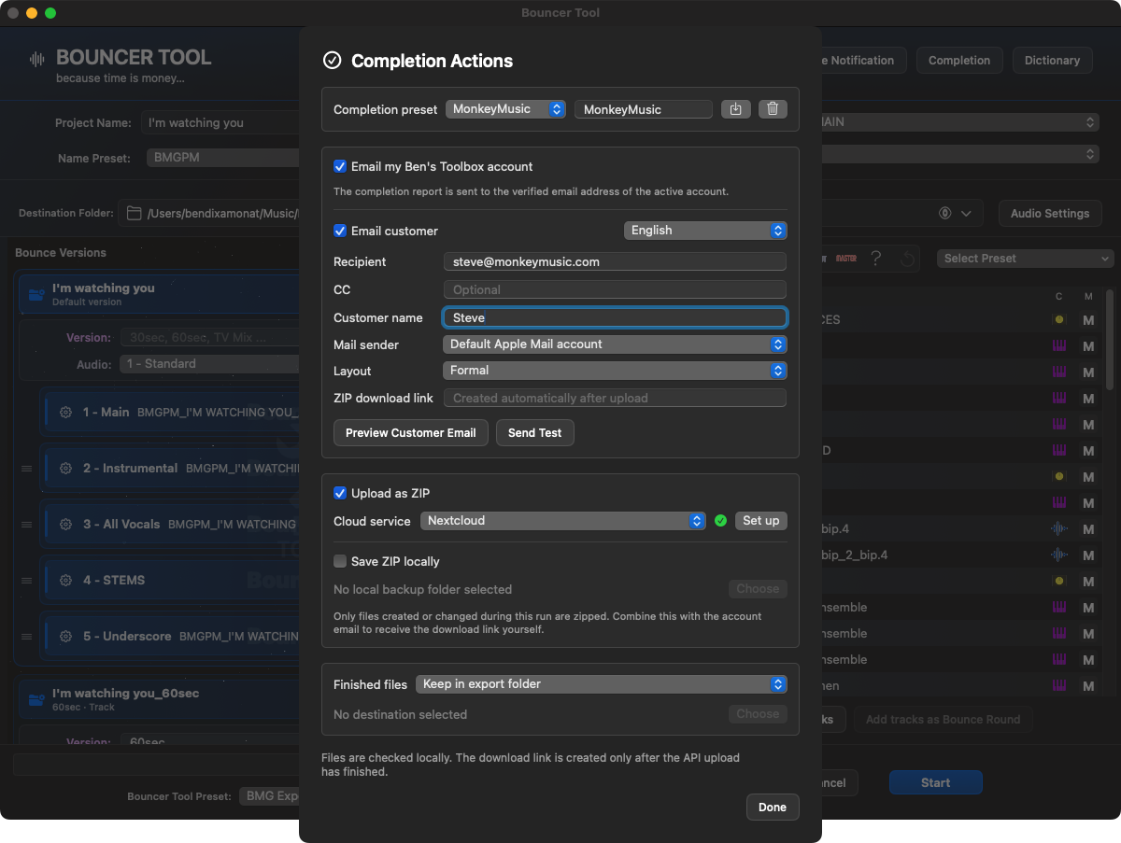This screenshot has height=843, width=1121.
Task: Click the undo arrow icon in track toolbar
Action: click(x=907, y=259)
